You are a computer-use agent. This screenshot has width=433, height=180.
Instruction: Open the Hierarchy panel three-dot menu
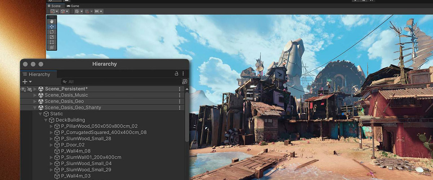pyautogui.click(x=183, y=73)
